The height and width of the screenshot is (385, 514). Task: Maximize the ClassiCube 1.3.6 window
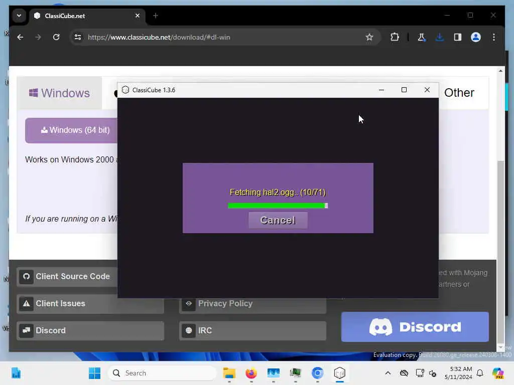(x=404, y=90)
